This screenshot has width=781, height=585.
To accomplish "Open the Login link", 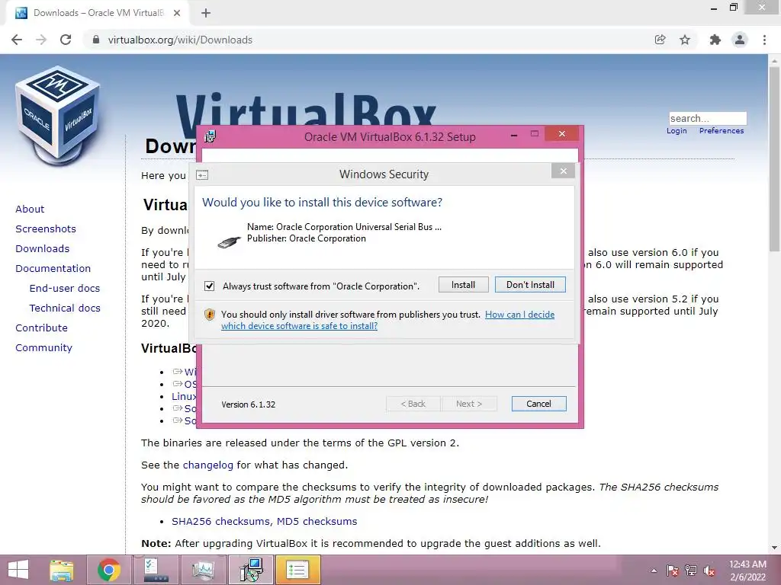I will click(x=677, y=131).
